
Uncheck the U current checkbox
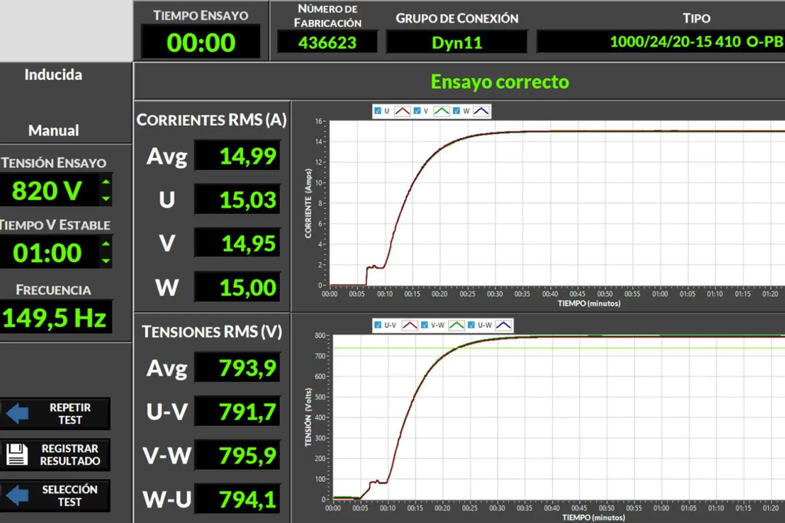coord(378,111)
